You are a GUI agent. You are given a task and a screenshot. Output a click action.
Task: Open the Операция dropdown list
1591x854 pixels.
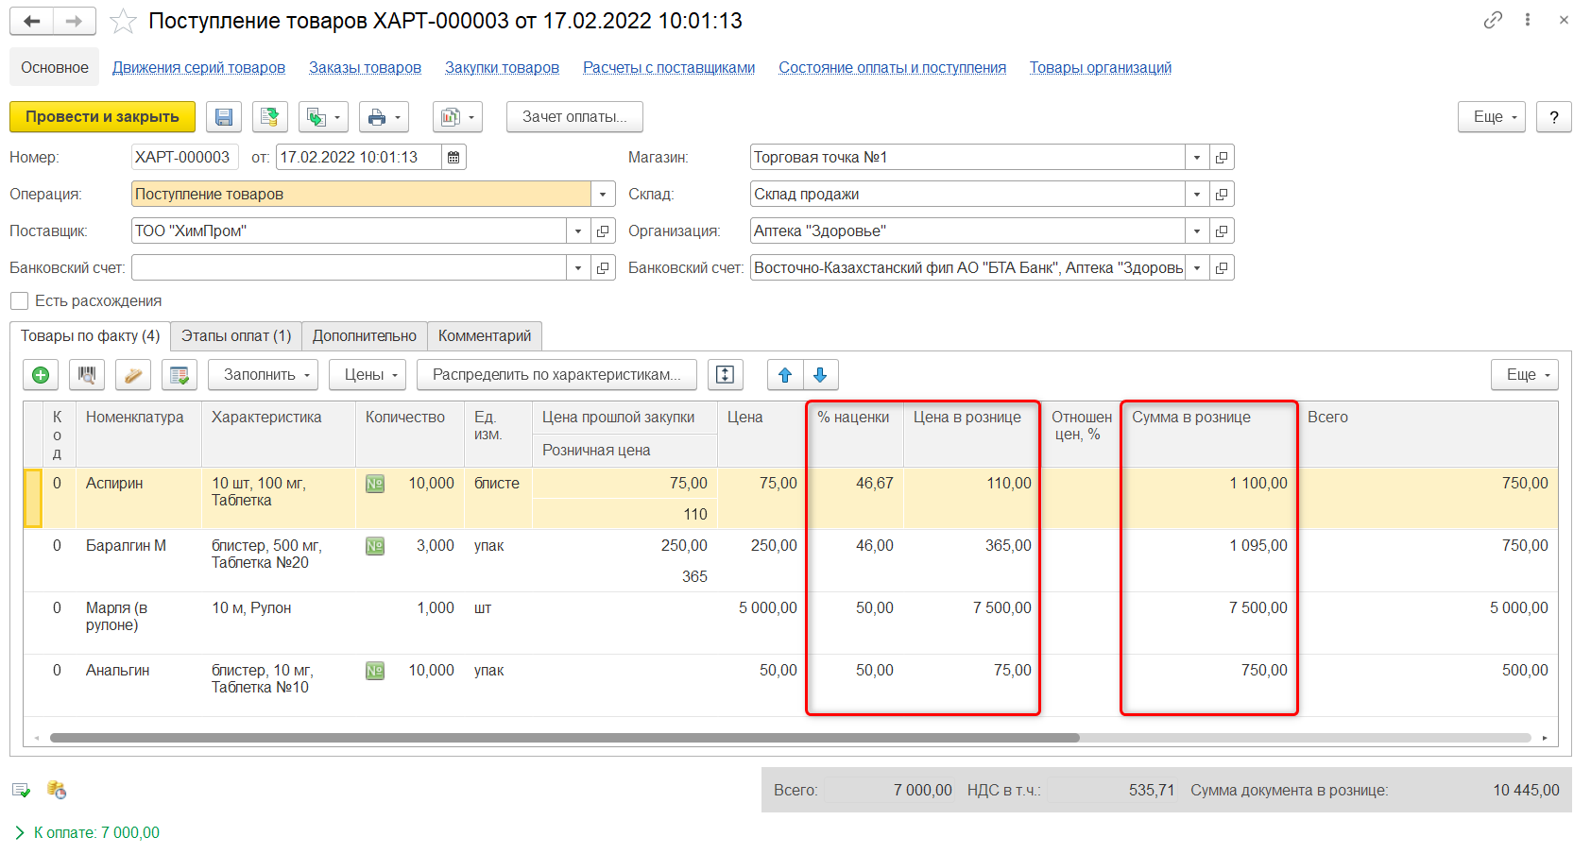coord(603,195)
